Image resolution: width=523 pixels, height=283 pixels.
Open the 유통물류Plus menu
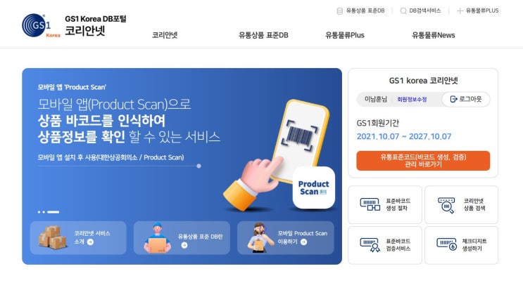[x=344, y=35]
